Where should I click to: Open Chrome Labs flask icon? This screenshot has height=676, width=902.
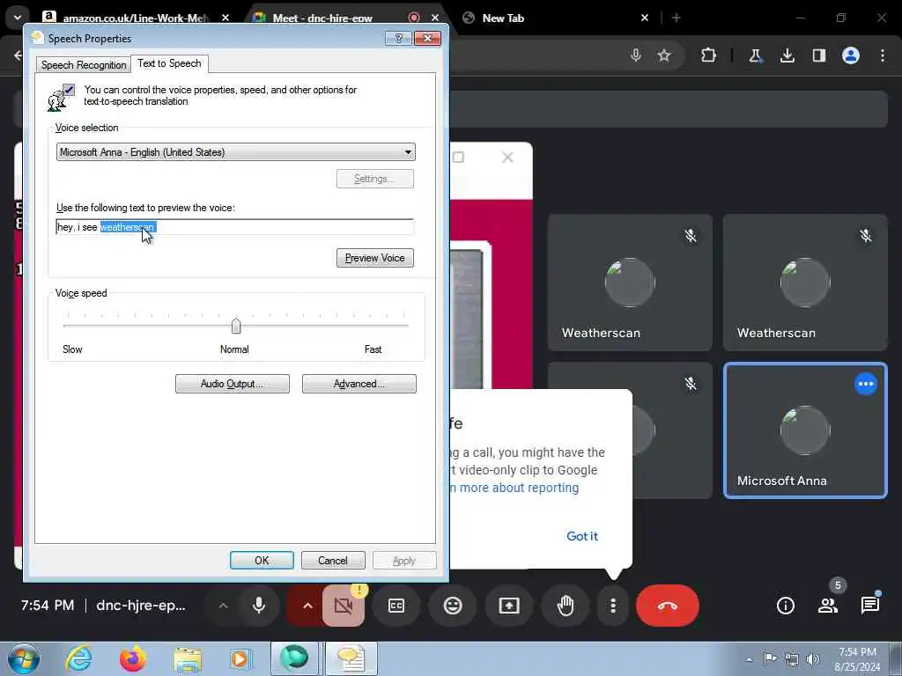click(755, 55)
